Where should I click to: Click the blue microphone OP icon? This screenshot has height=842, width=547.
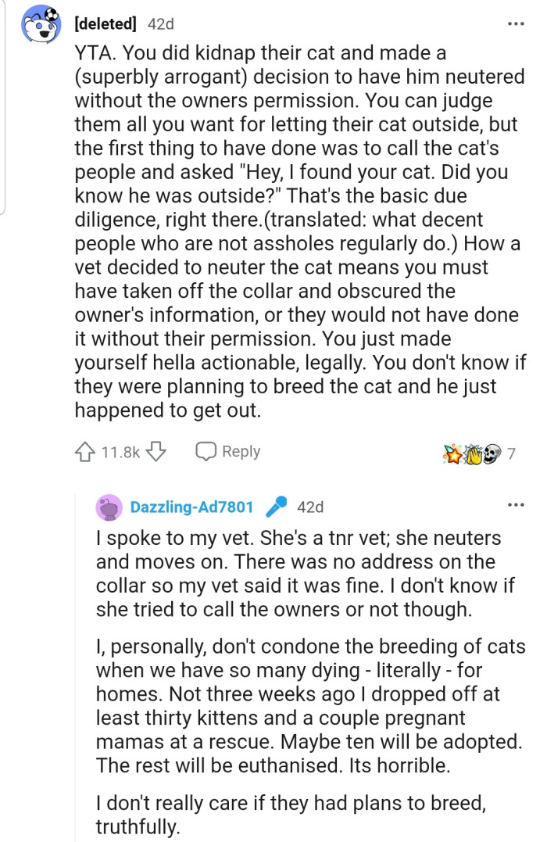click(276, 507)
